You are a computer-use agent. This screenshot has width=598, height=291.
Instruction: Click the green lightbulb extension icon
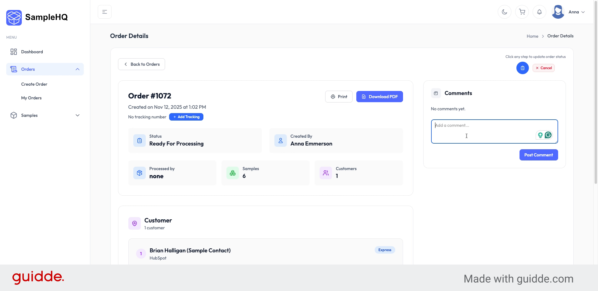(x=540, y=135)
